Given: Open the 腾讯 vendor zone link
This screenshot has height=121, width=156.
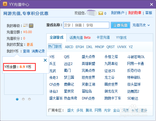Looking at the screenshot, I should click(89, 110).
